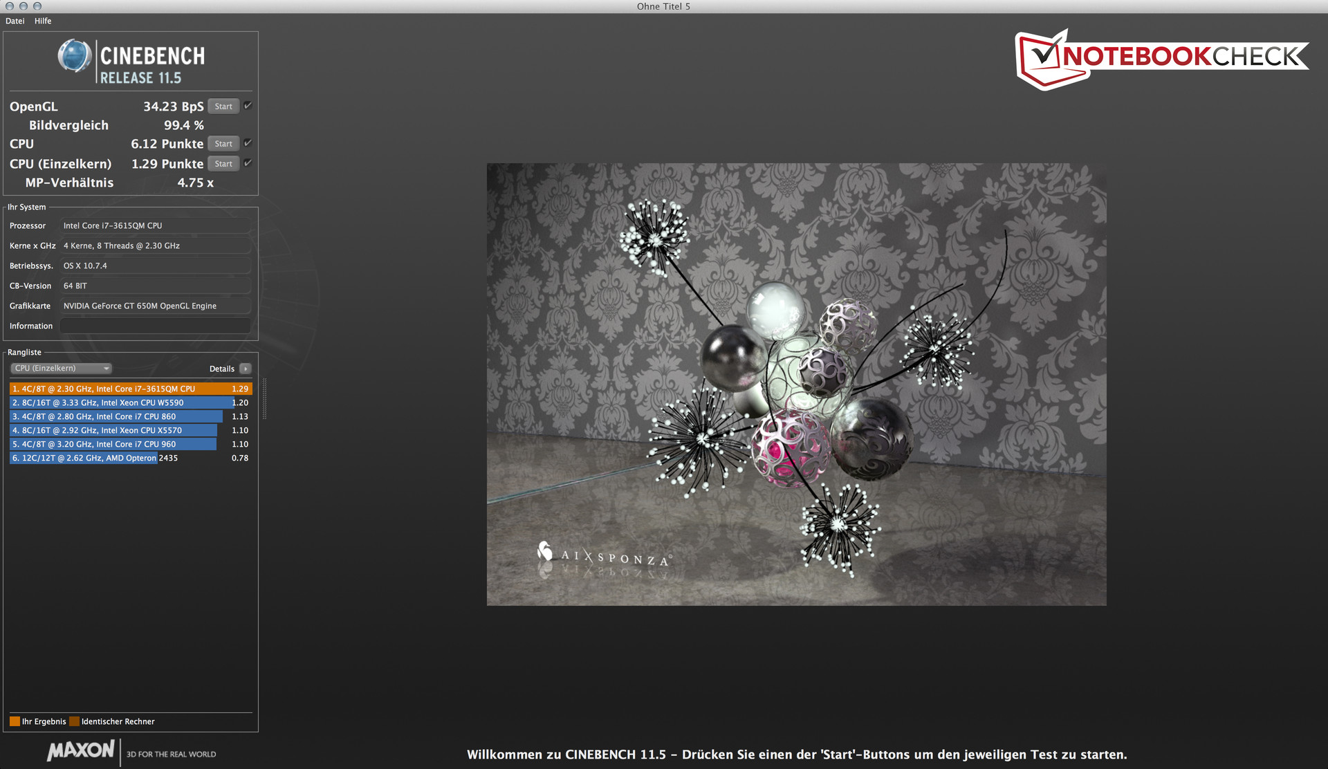This screenshot has height=769, width=1328.
Task: Start the CPU benchmark
Action: pyautogui.click(x=223, y=144)
